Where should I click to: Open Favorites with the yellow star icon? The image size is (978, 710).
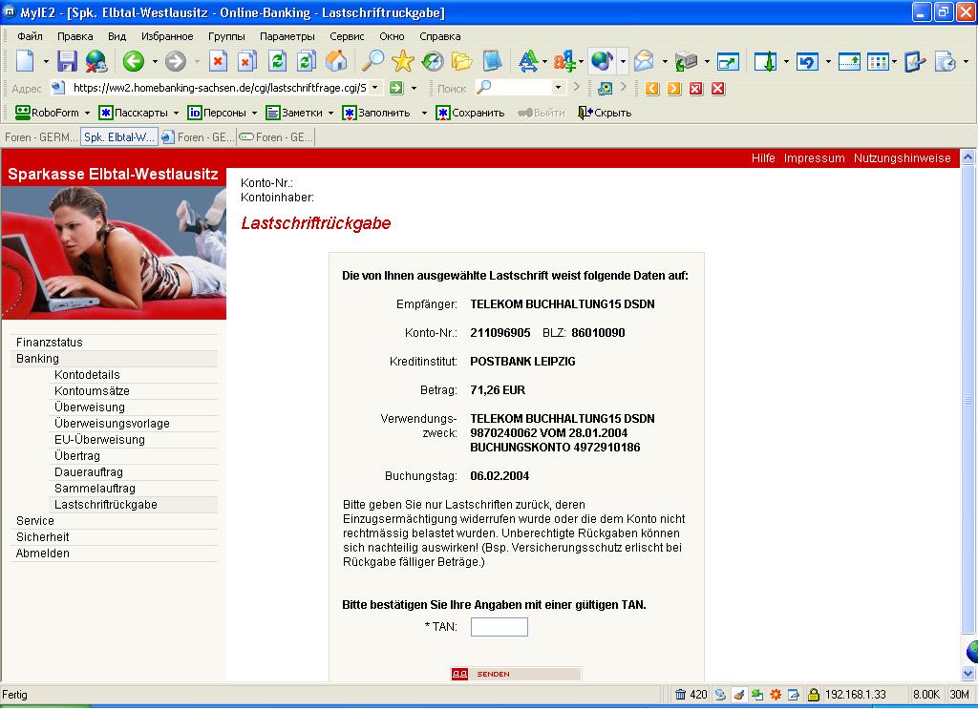point(403,61)
